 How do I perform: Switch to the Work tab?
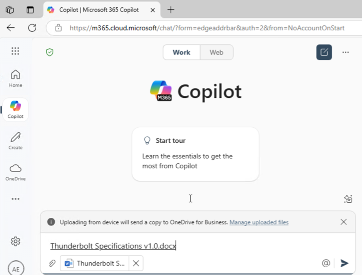click(181, 52)
